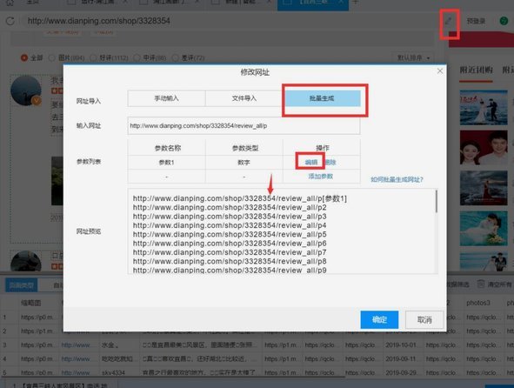The width and height of the screenshot is (514, 388).
Task: Click the photos3 column header
Action: [478, 303]
